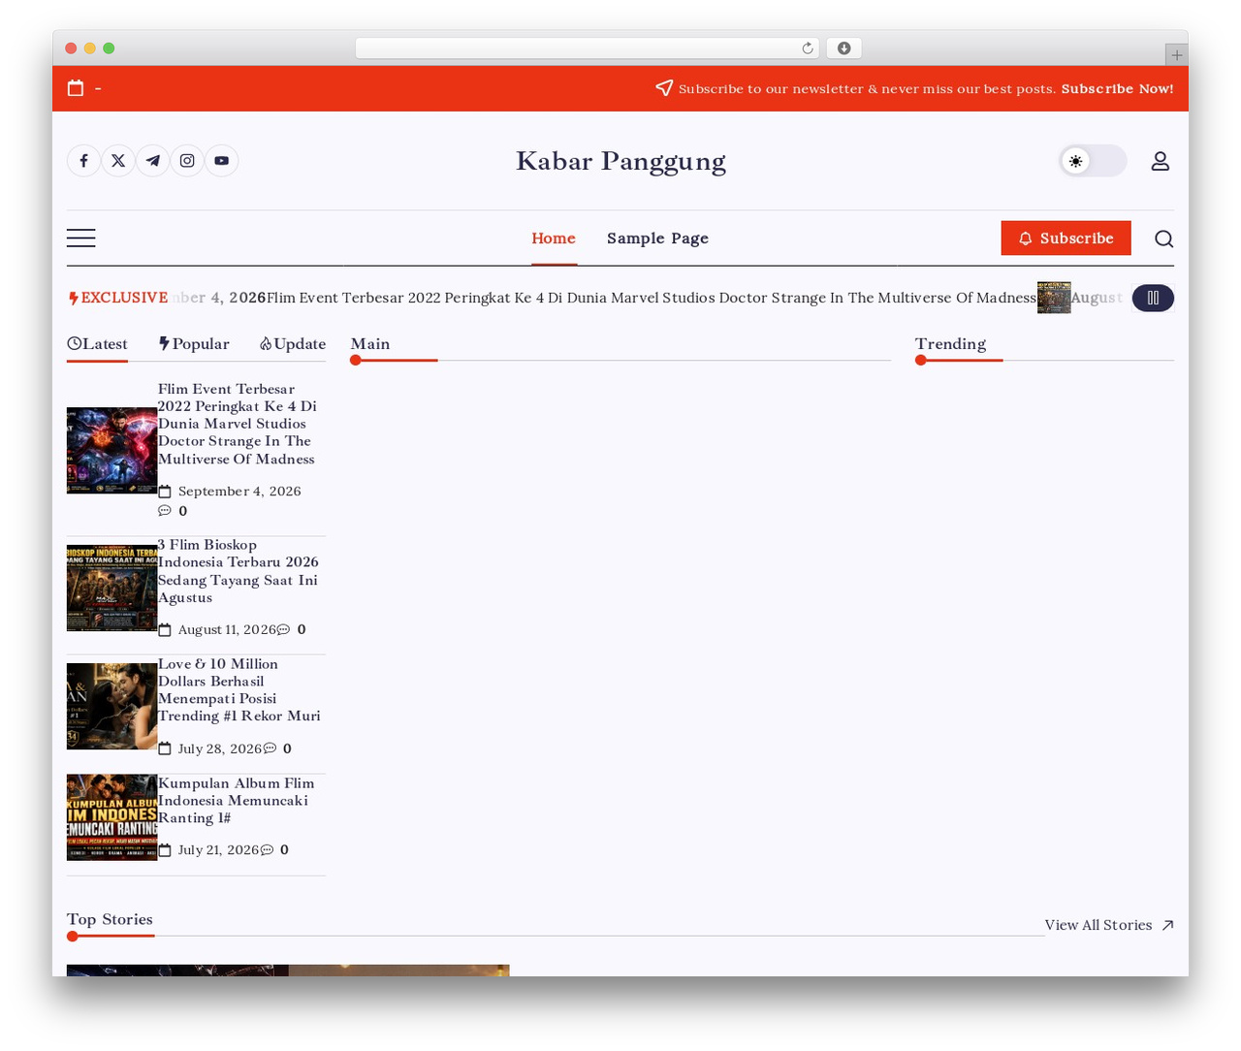This screenshot has width=1241, height=1051.
Task: Select the Update tab
Action: click(x=293, y=344)
